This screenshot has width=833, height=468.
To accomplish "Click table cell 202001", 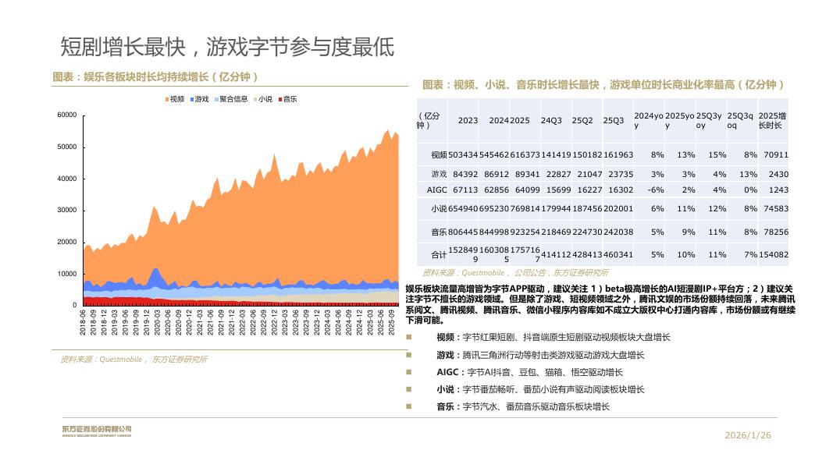I will [x=618, y=209].
